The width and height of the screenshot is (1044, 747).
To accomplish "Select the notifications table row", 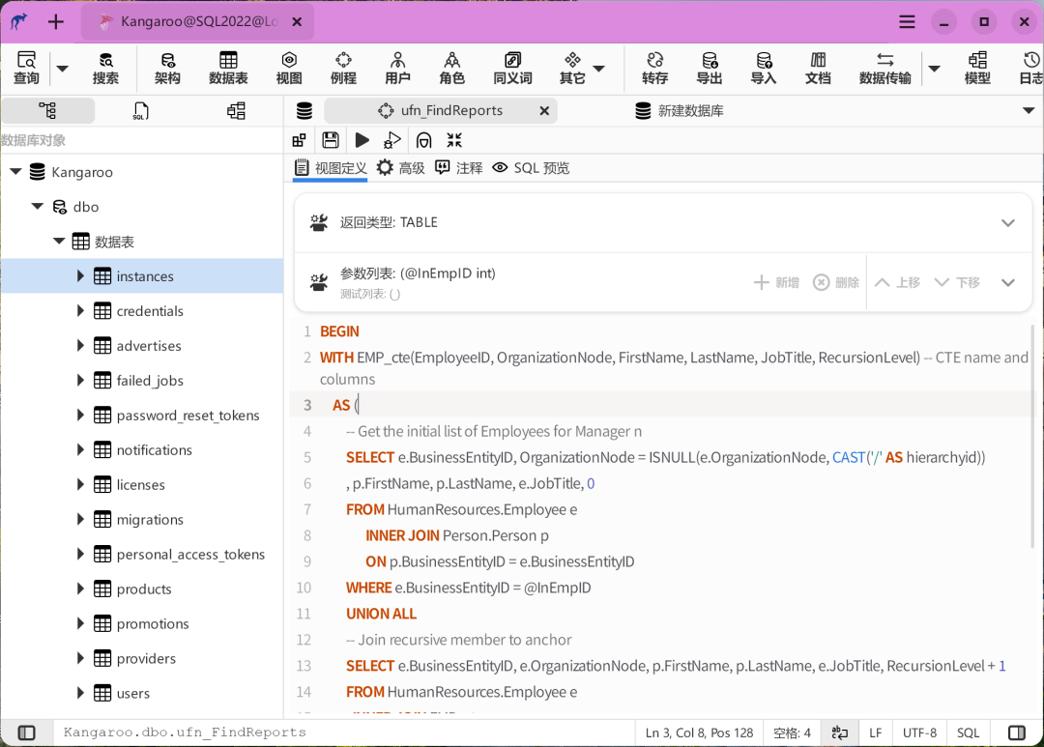I will click(142, 449).
